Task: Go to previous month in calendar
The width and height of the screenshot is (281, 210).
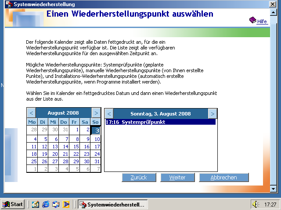Action: tap(31, 113)
